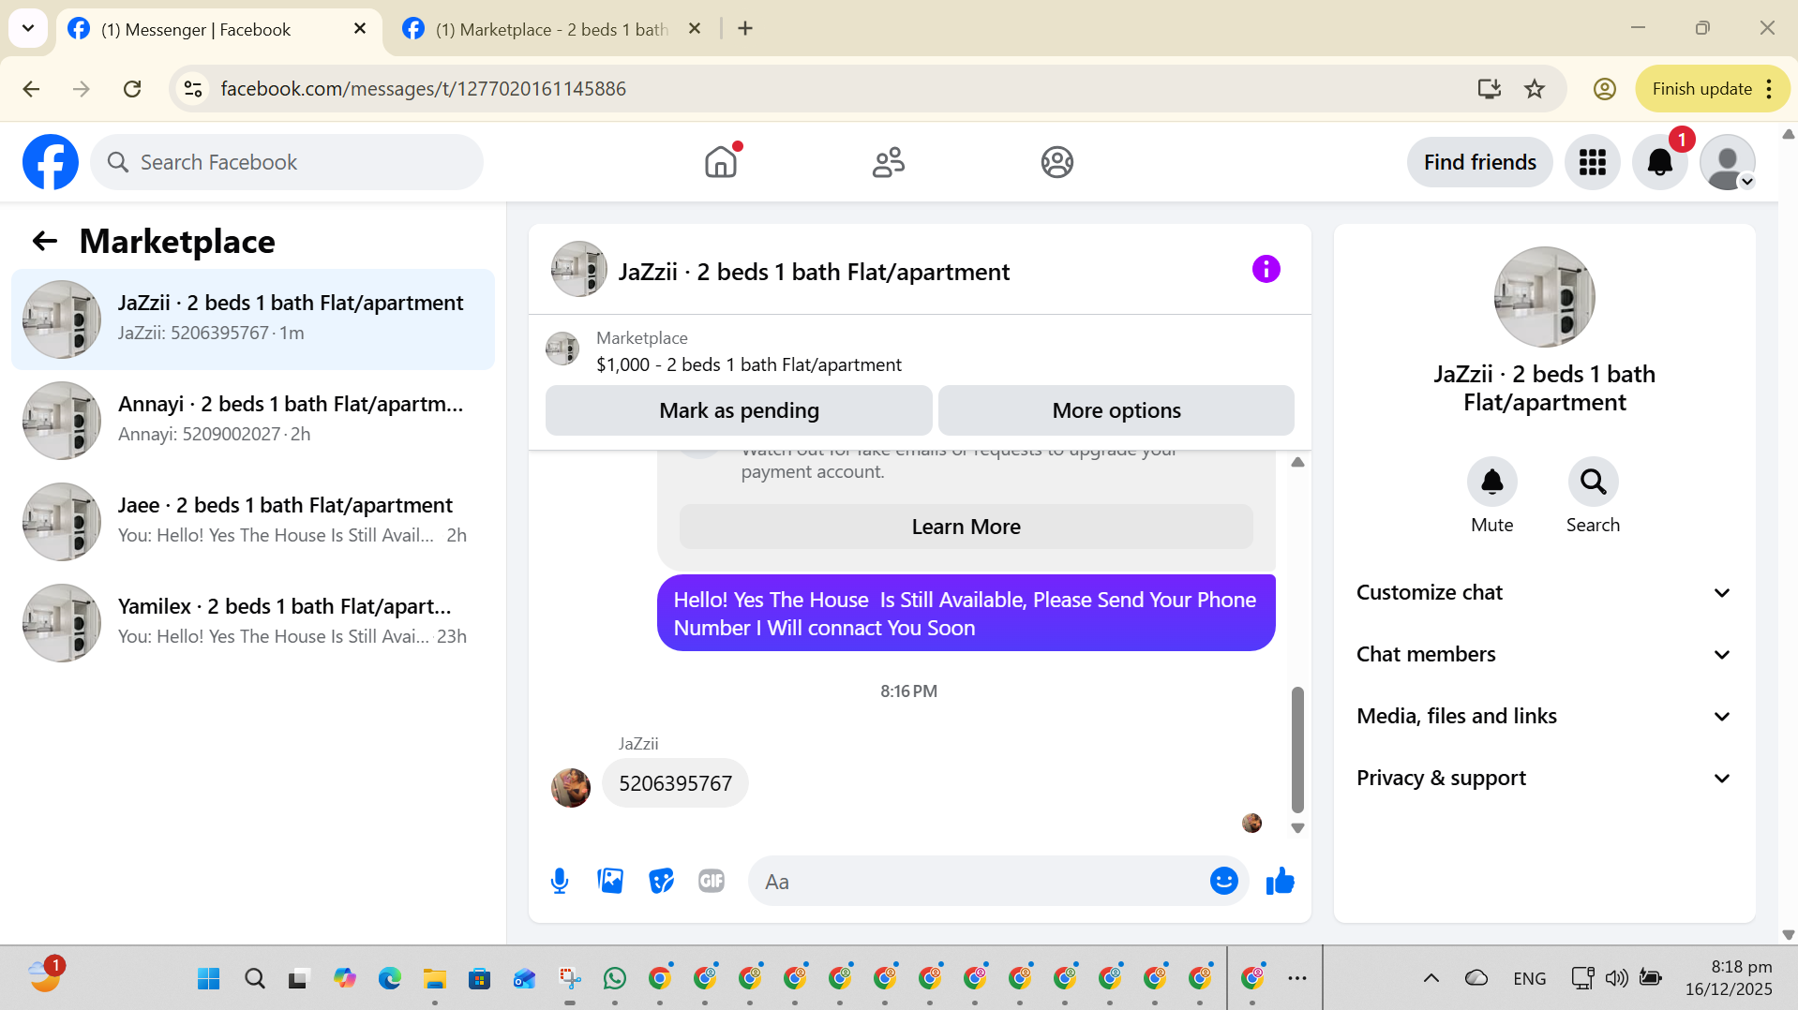Search in conversation using the magnifier icon
1798x1010 pixels.
1593,482
